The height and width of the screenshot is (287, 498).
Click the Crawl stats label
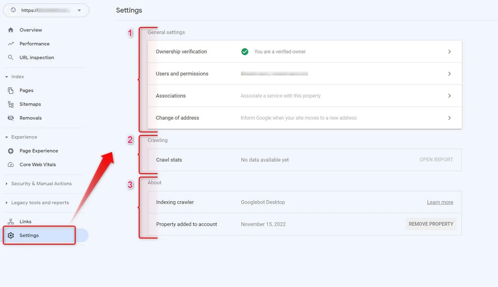pos(169,160)
